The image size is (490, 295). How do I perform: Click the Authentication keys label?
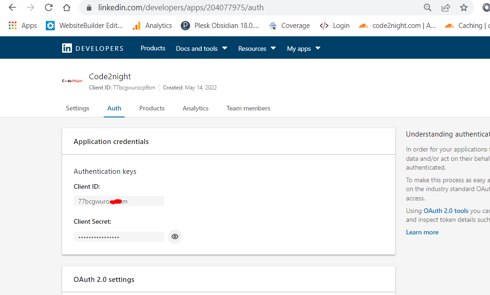click(x=105, y=172)
